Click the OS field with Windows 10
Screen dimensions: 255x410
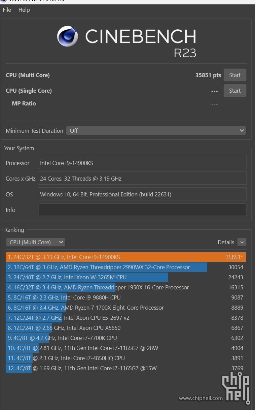click(x=142, y=194)
